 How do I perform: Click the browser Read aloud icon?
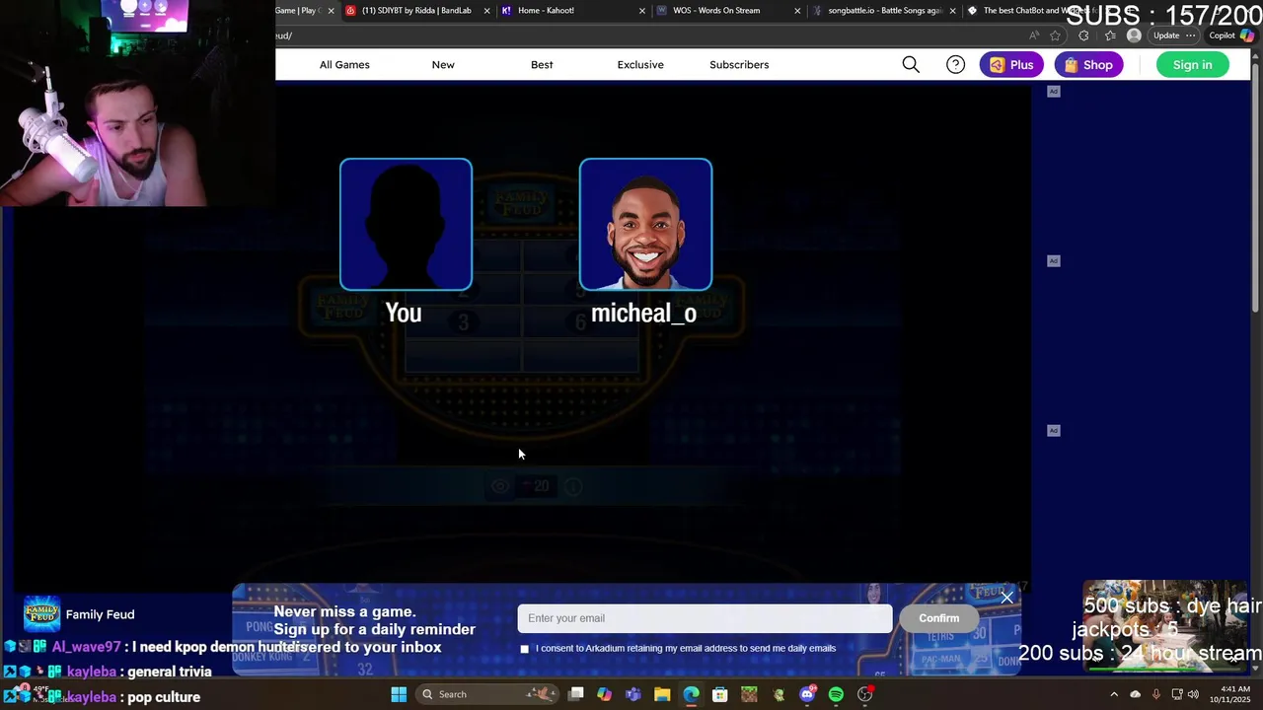pyautogui.click(x=1033, y=35)
